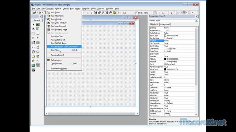Open the Object Browser toolbar icon
The height and width of the screenshot is (132, 236).
[107, 13]
